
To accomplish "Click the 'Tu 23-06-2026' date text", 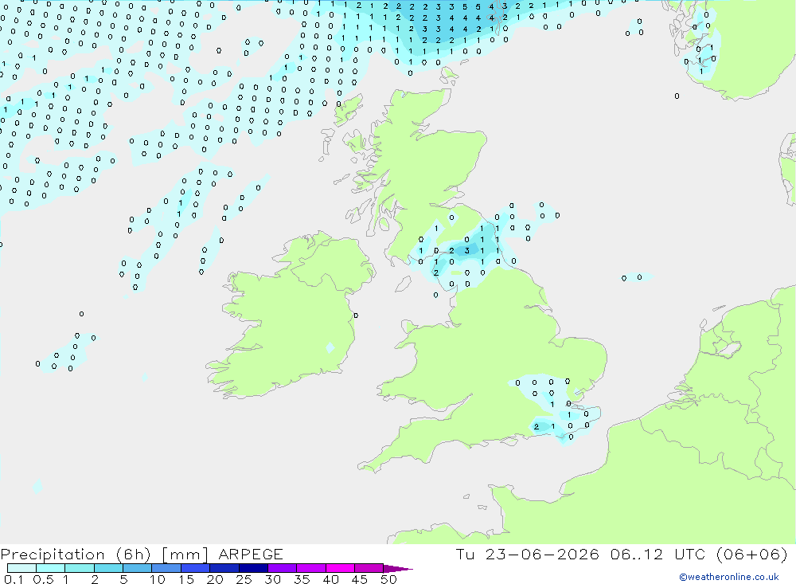I will pyautogui.click(x=527, y=554).
